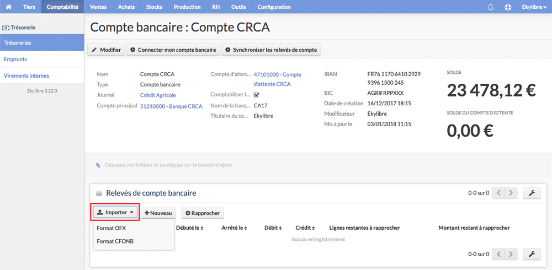Open the Ekylibre user dropdown
The image size is (552, 270).
point(534,7)
